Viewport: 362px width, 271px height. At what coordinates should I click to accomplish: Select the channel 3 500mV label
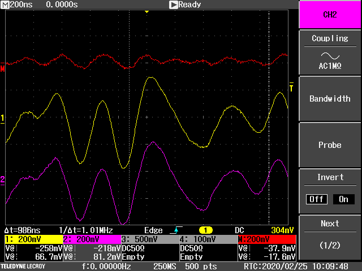pos(150,239)
